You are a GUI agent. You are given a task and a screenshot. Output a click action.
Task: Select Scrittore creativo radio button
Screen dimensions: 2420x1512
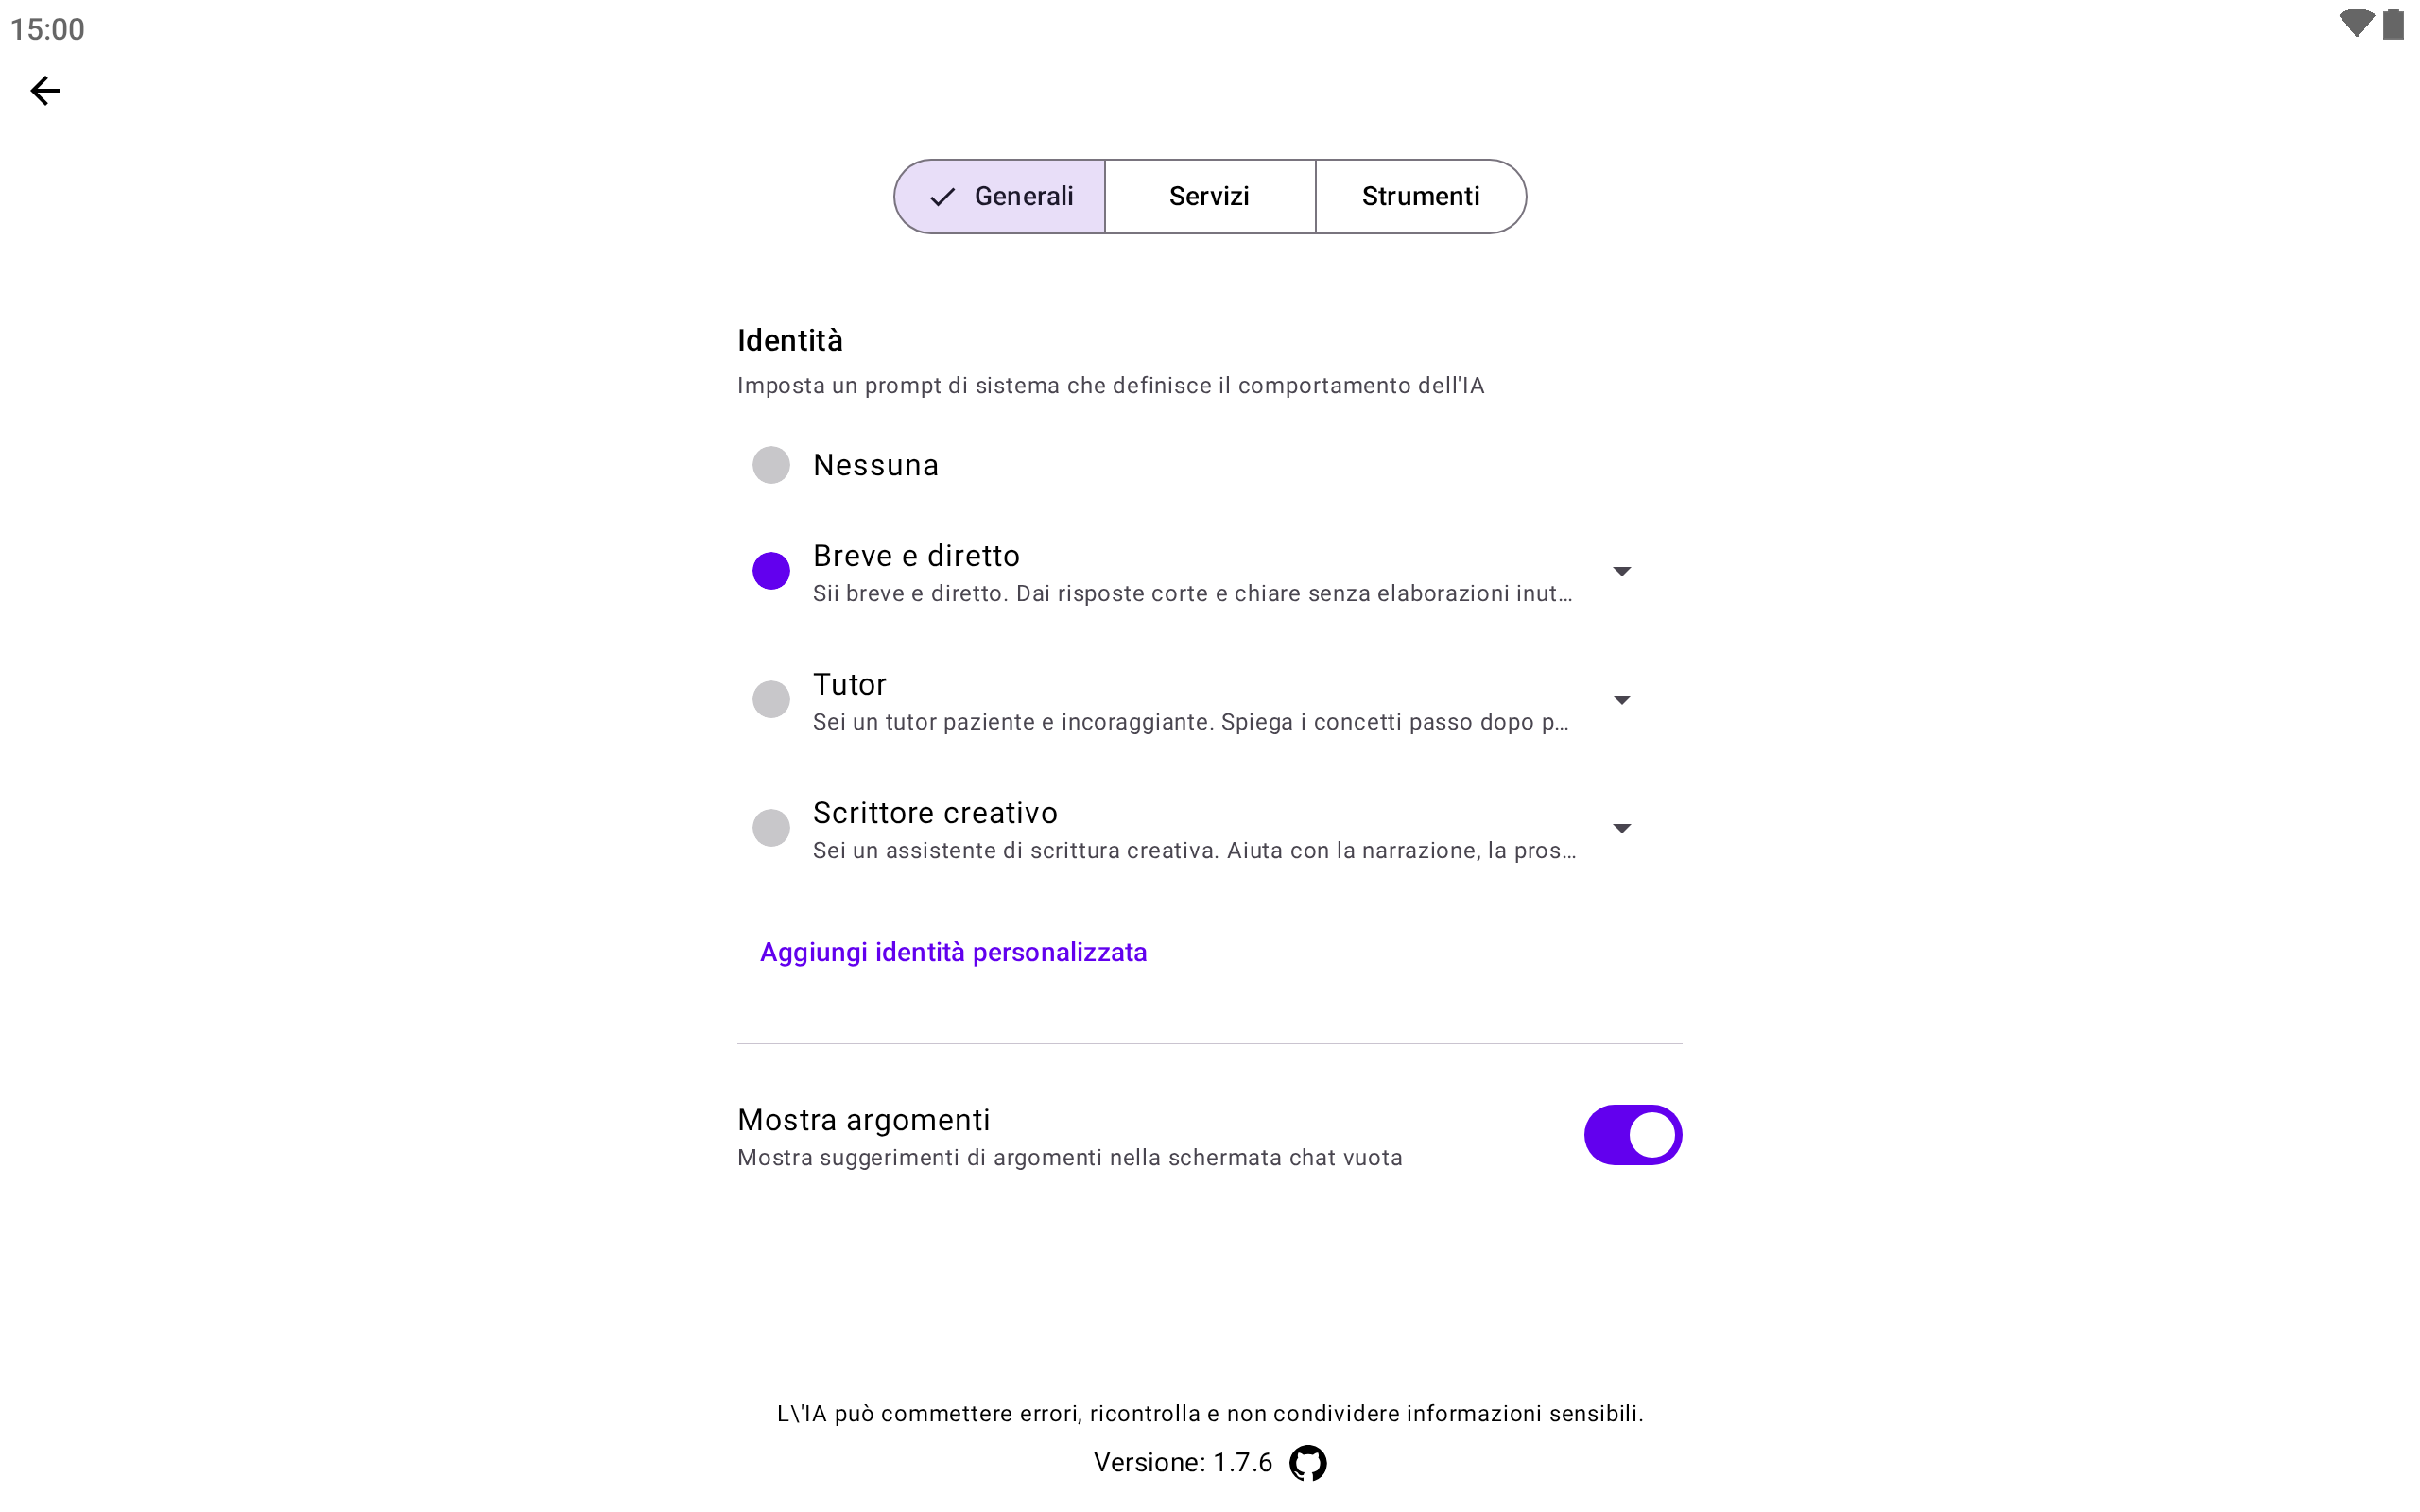click(771, 828)
